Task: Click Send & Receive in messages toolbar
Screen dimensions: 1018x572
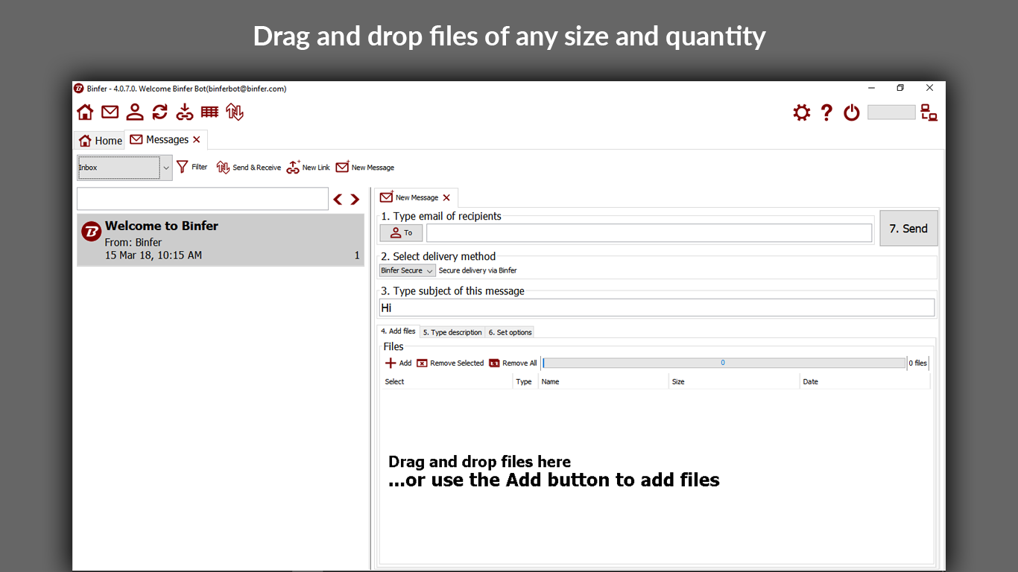Action: [x=249, y=168]
